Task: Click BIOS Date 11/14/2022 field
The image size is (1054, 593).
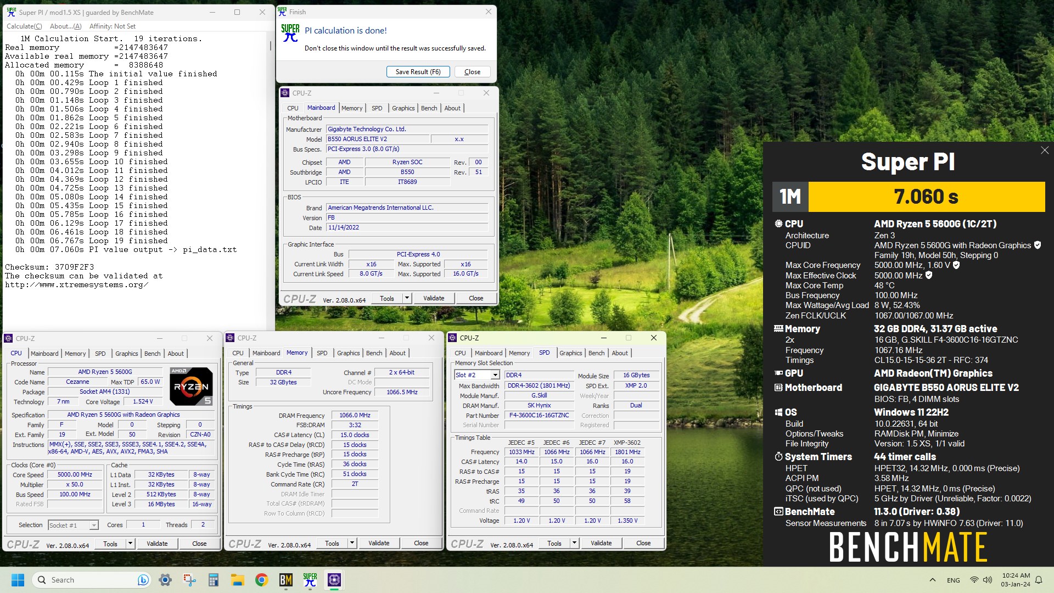Action: tap(407, 227)
